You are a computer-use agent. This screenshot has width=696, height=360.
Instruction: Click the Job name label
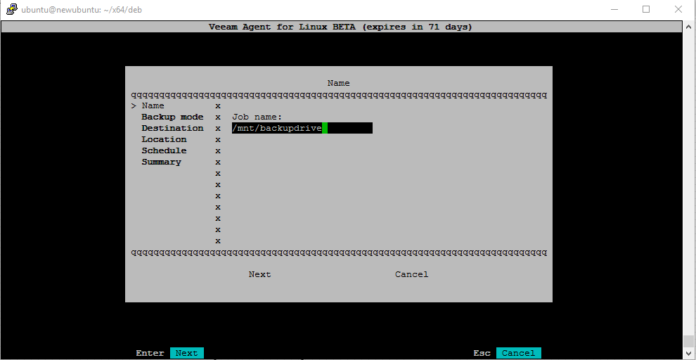257,117
